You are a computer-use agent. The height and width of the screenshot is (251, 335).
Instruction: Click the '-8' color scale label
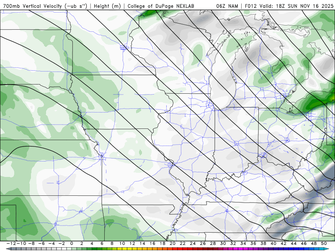click(32, 243)
